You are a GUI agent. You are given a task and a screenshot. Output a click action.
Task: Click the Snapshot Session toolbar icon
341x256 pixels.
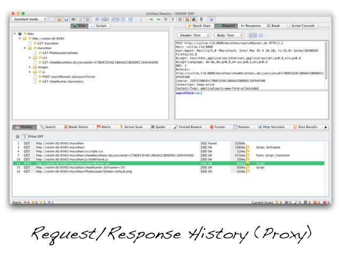pos(73,19)
